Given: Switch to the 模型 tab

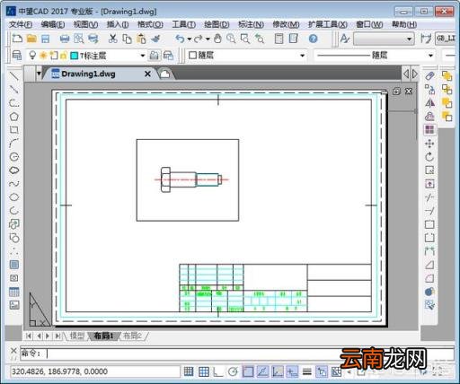Looking at the screenshot, I should [77, 336].
